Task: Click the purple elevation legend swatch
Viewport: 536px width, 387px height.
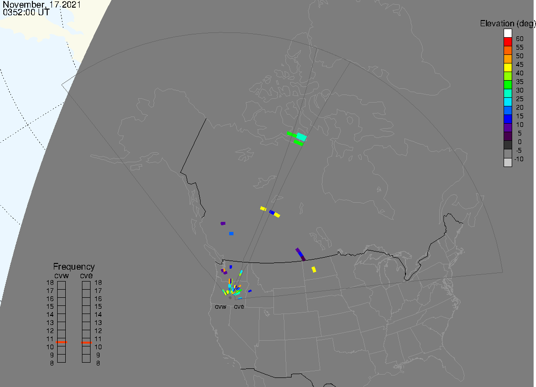Action: 507,127
